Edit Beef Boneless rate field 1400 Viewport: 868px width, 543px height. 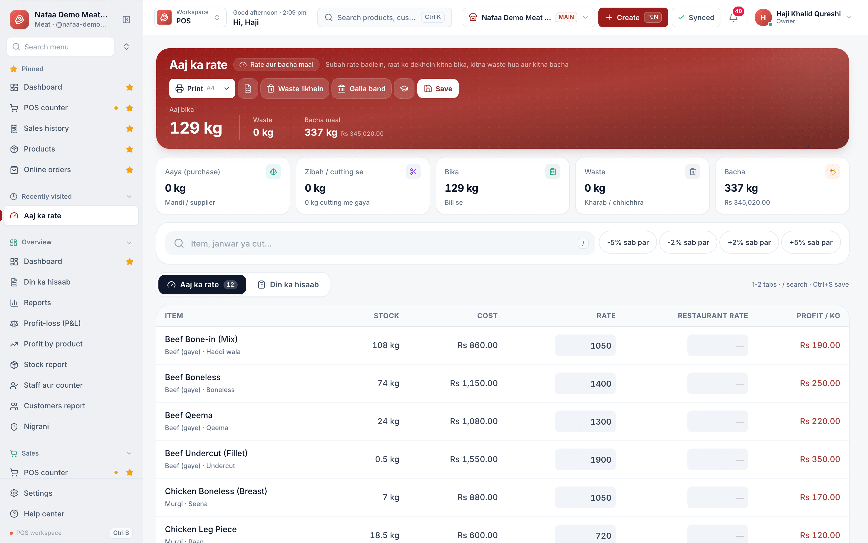pos(585,383)
